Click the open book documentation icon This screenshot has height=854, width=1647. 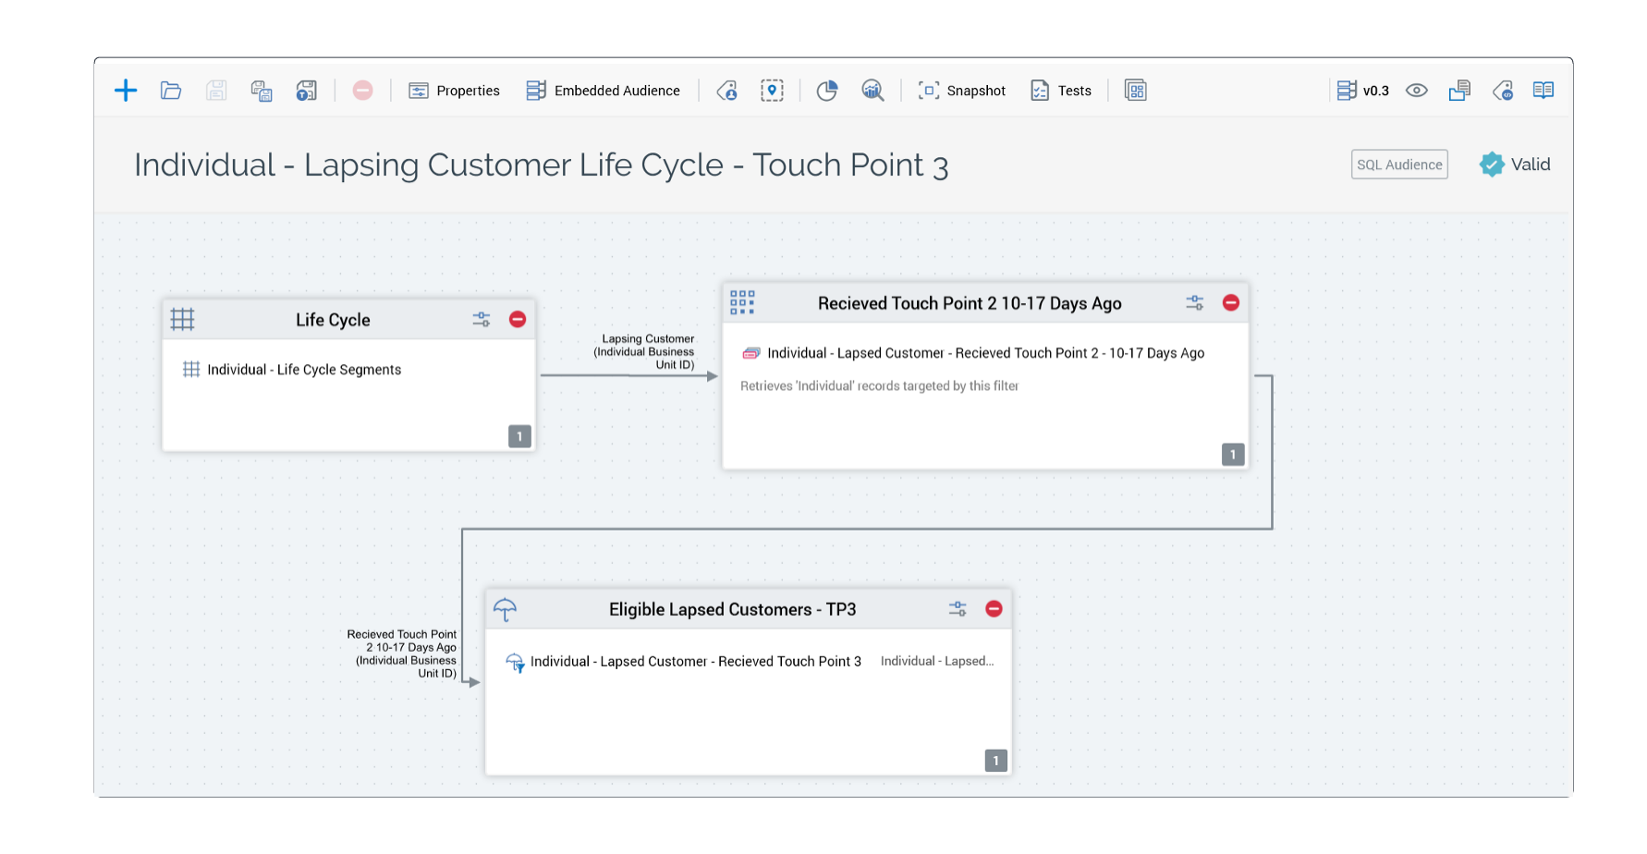click(1543, 91)
